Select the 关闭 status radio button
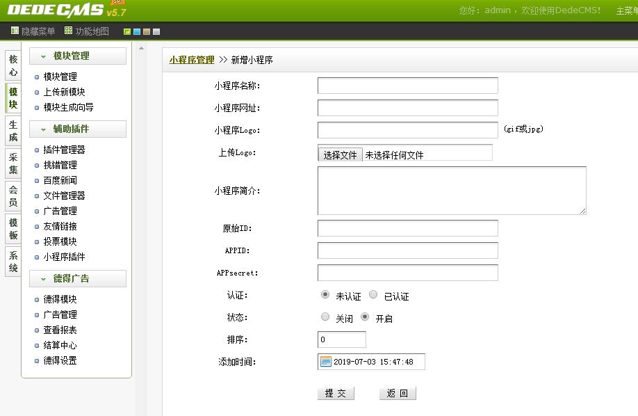The width and height of the screenshot is (638, 416). (325, 317)
